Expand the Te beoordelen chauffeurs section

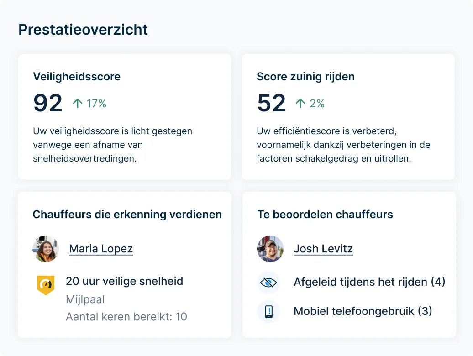(x=325, y=215)
